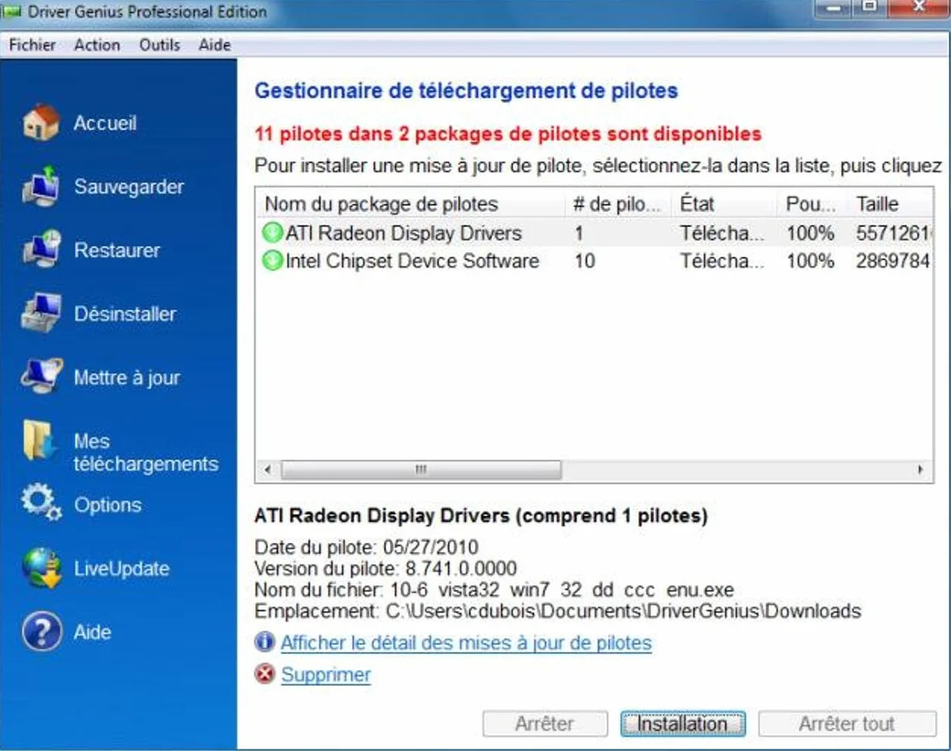Click the horizontal scrollbar thumb

tap(421, 469)
